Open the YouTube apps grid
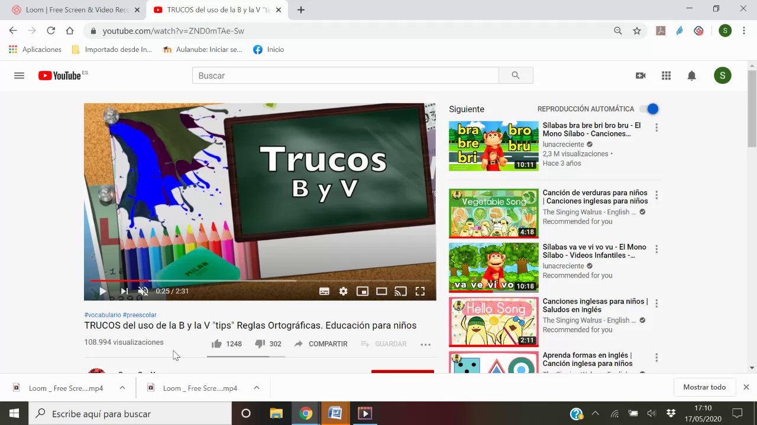This screenshot has width=757, height=425. [666, 76]
